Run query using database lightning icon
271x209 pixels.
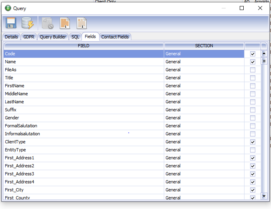27,23
